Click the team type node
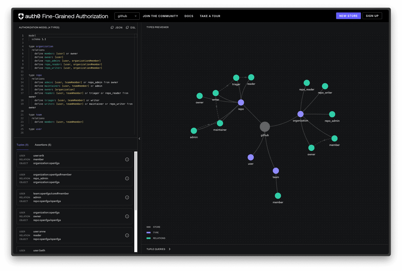 tap(276, 171)
